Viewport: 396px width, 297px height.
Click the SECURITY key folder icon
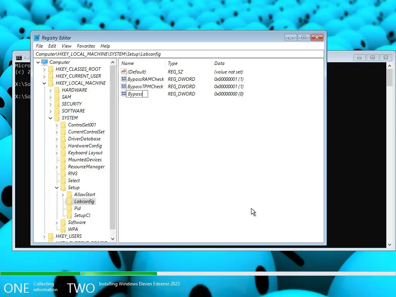coord(57,104)
